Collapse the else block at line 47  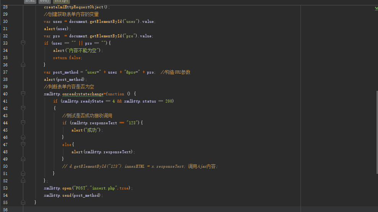(x=23, y=145)
